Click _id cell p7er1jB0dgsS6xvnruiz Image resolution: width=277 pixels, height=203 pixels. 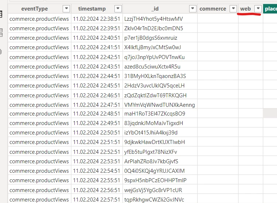click(160, 38)
